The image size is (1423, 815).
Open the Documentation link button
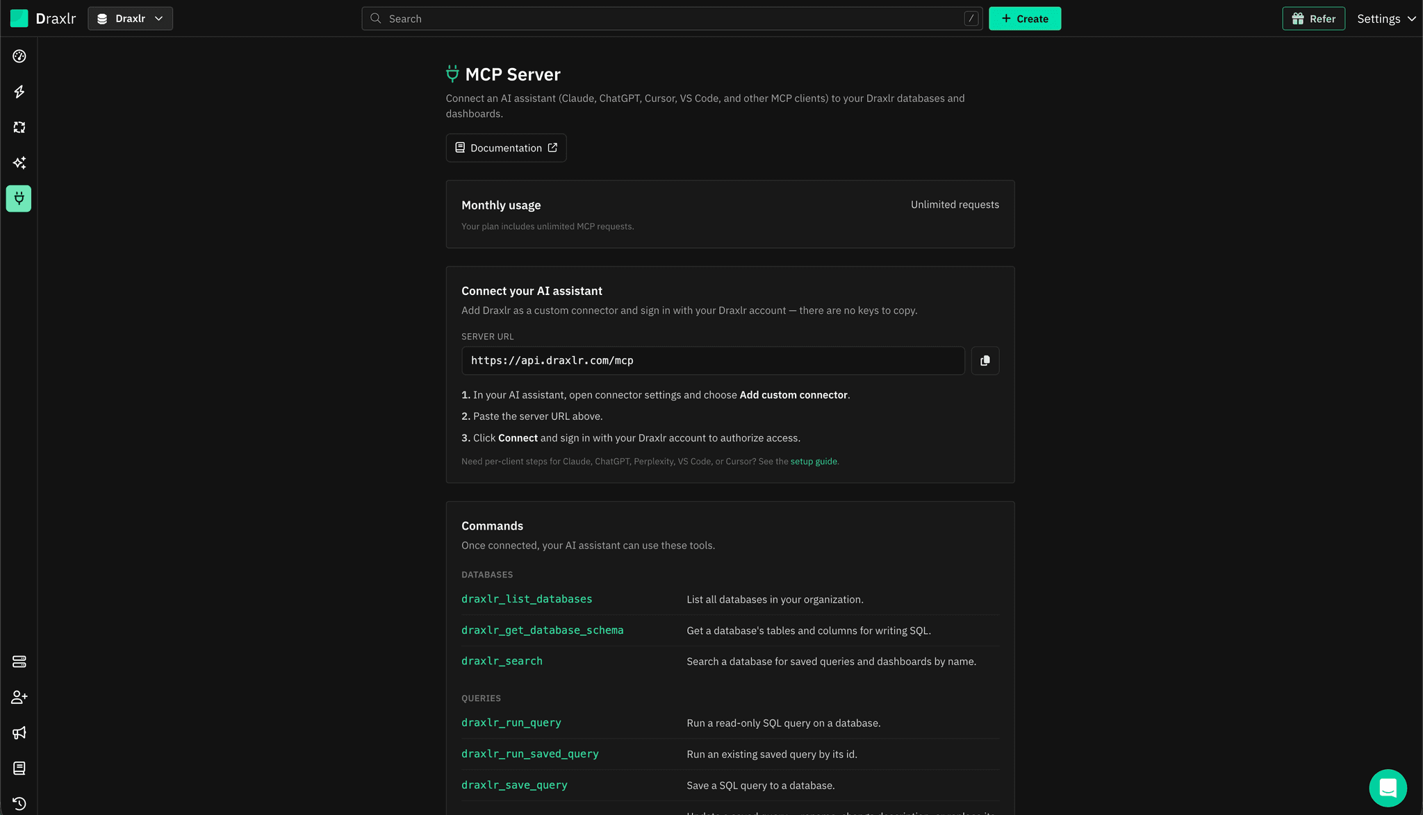(506, 148)
